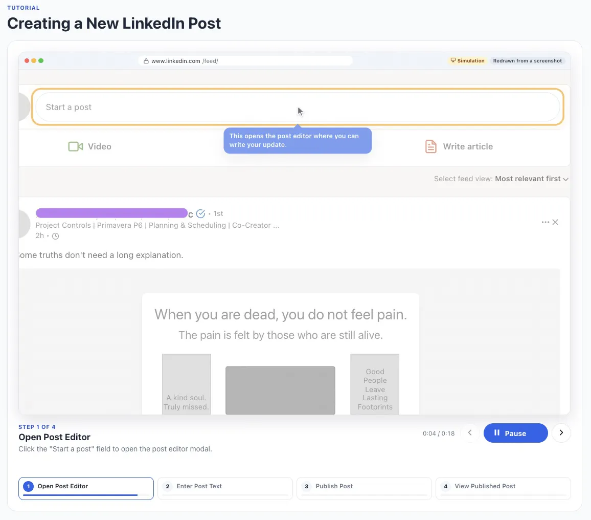Click the linkedin.com address bar
591x520 pixels.
[x=245, y=61]
